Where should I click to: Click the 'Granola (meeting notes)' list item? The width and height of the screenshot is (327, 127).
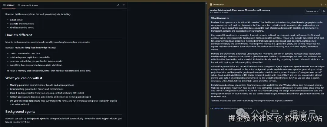[x=22, y=24]
